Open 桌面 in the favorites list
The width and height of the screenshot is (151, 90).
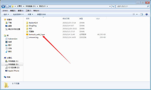click(x=10, y=26)
